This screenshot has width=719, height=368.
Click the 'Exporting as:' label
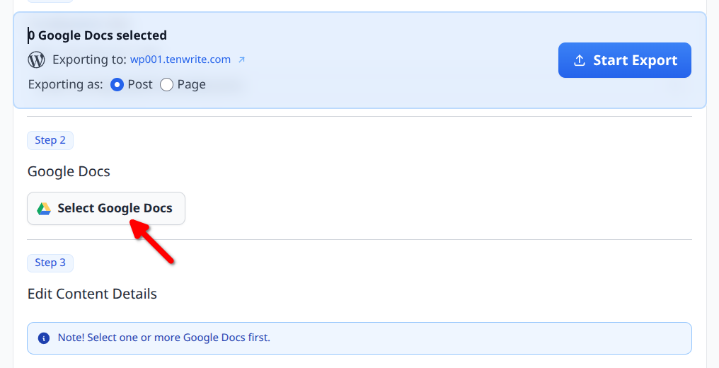(66, 85)
